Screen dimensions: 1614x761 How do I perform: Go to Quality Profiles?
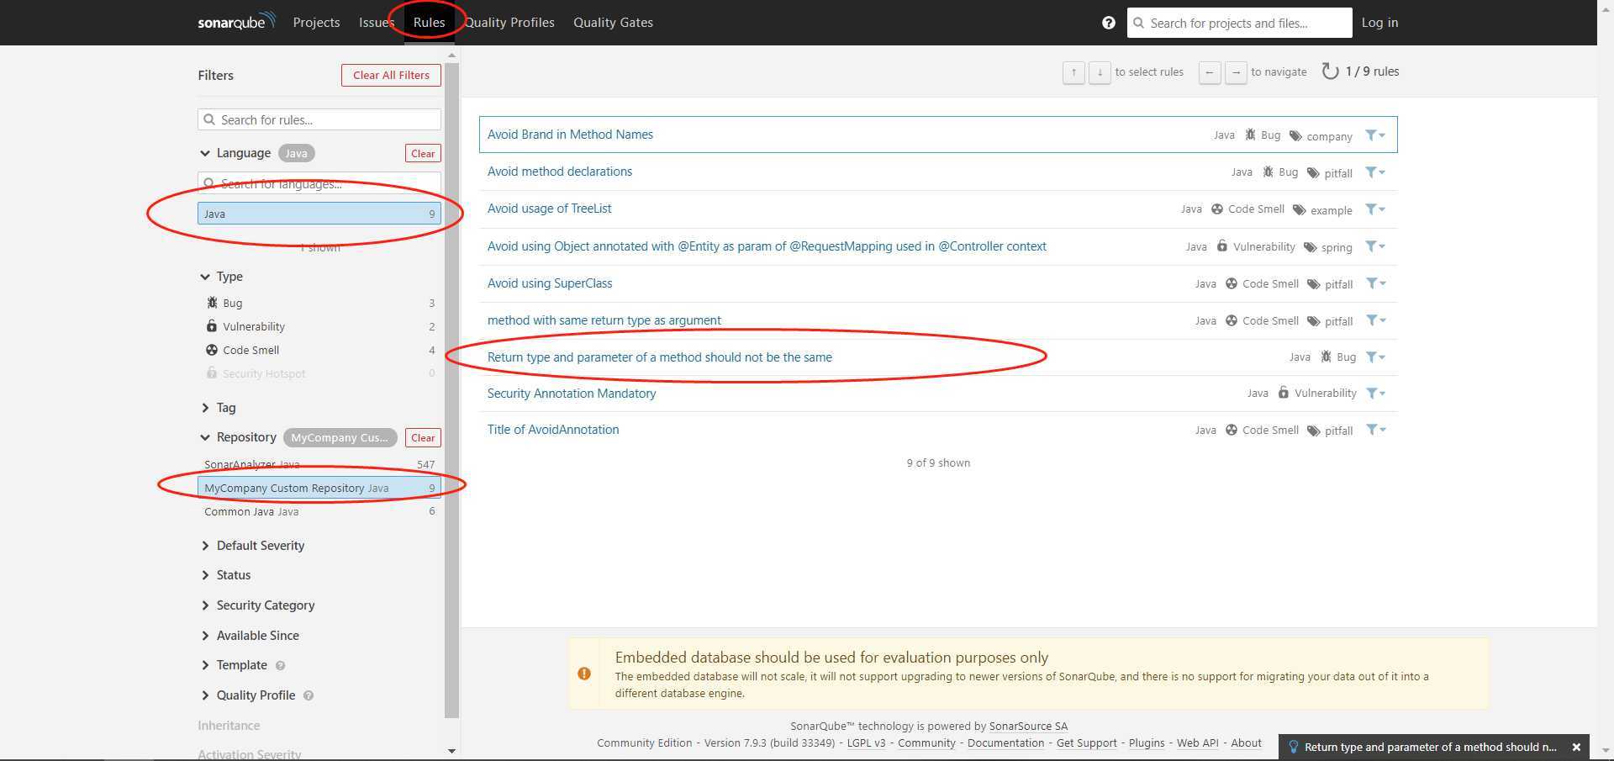tap(509, 23)
